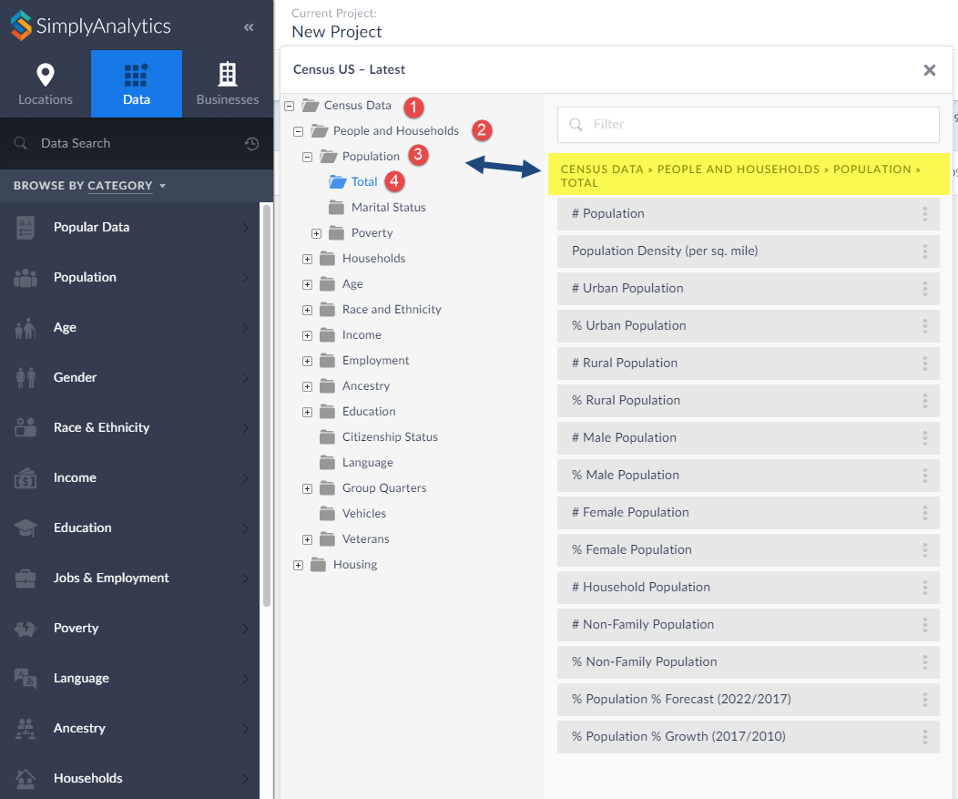Select the # Urban Population variable

coord(748,289)
